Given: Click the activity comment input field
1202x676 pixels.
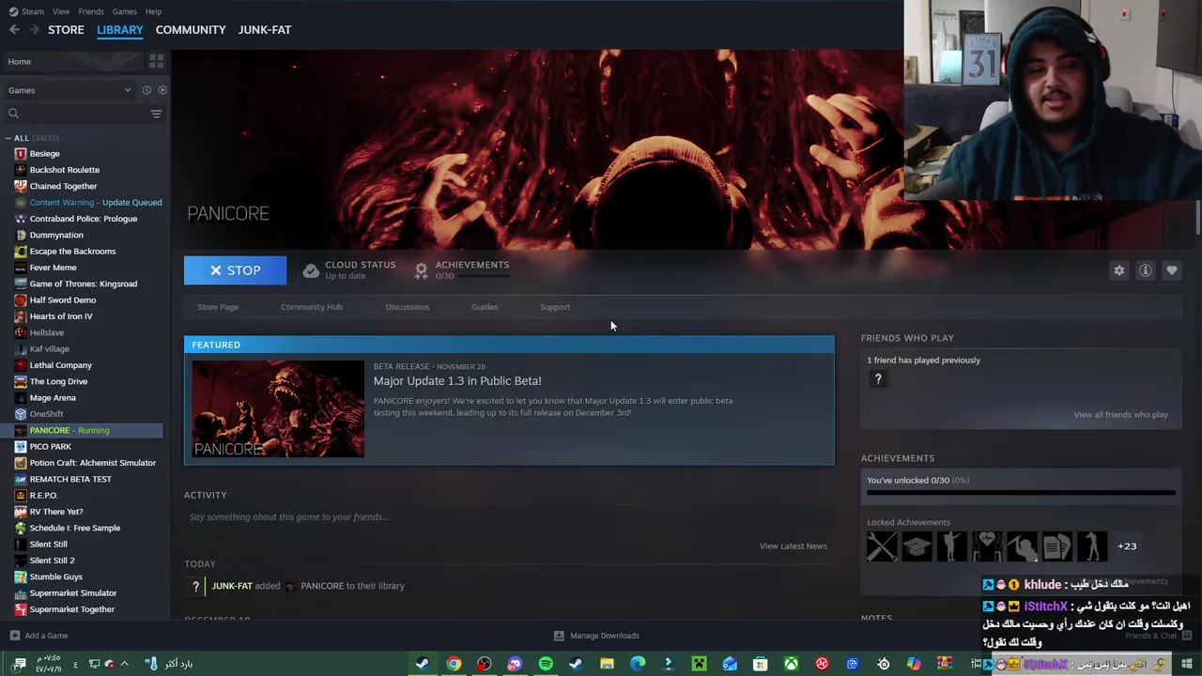Looking at the screenshot, I should [x=509, y=517].
